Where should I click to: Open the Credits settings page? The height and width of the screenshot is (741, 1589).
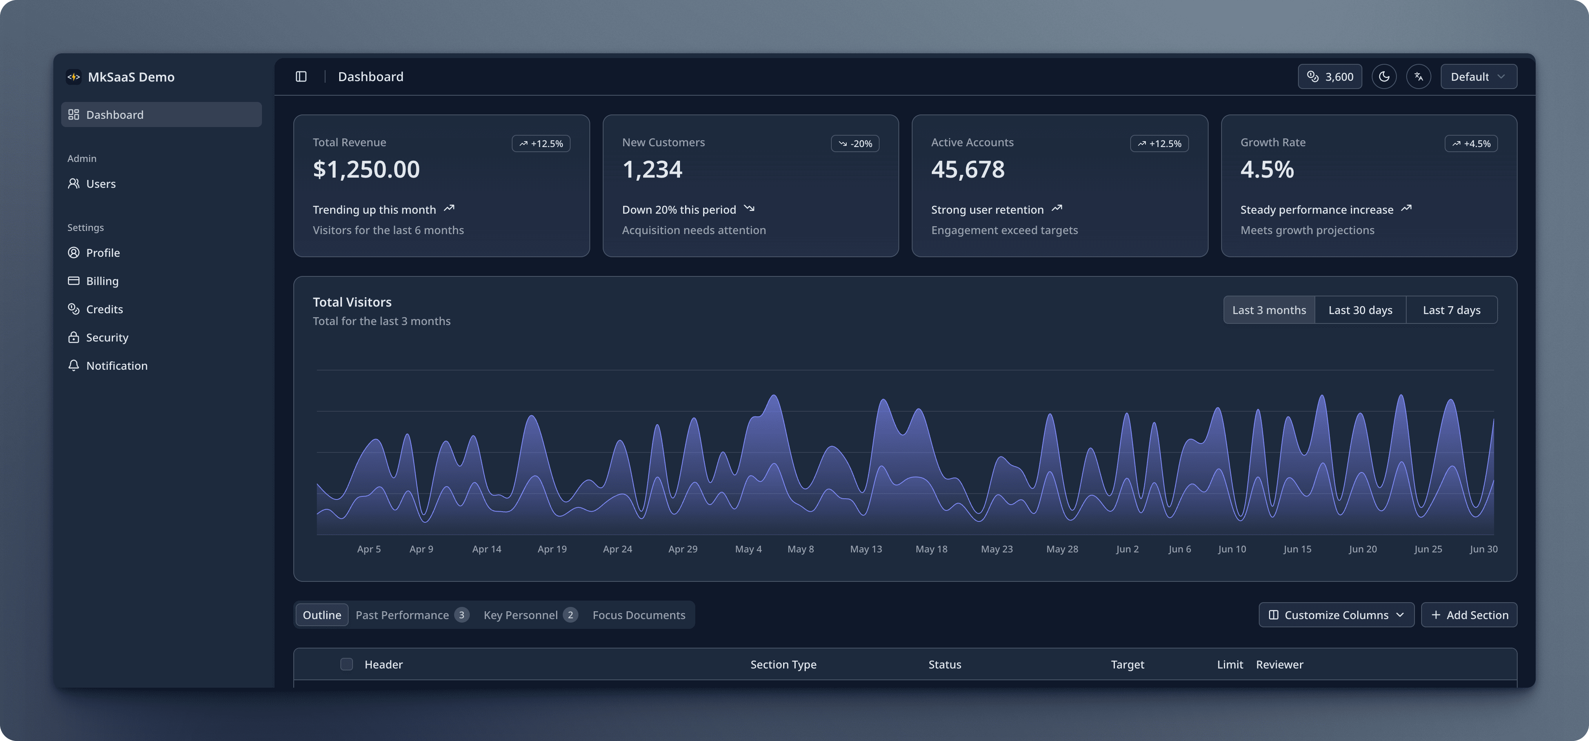click(104, 309)
